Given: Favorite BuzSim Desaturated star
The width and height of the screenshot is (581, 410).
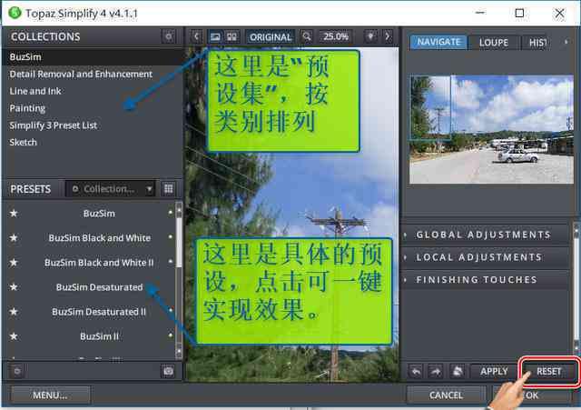Looking at the screenshot, I should 14,287.
